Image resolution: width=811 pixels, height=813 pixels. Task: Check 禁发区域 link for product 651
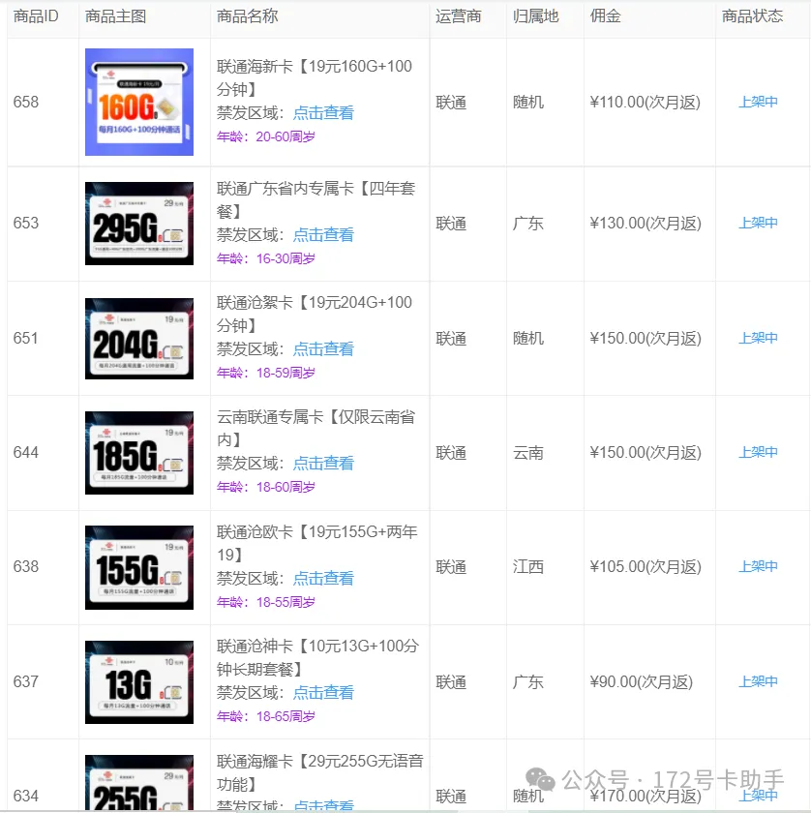tap(324, 350)
